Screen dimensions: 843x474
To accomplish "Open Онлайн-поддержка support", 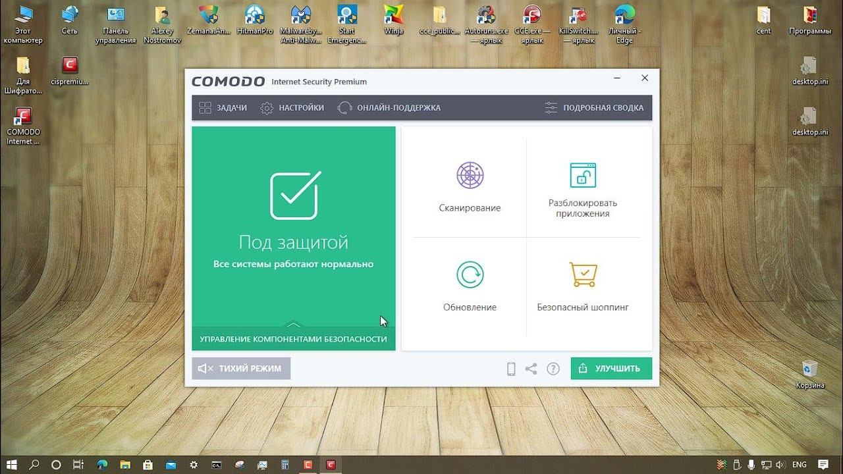I will [x=389, y=107].
